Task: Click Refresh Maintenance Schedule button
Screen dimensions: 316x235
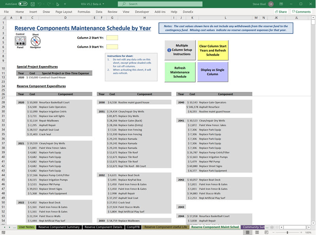Action: pyautogui.click(x=180, y=72)
